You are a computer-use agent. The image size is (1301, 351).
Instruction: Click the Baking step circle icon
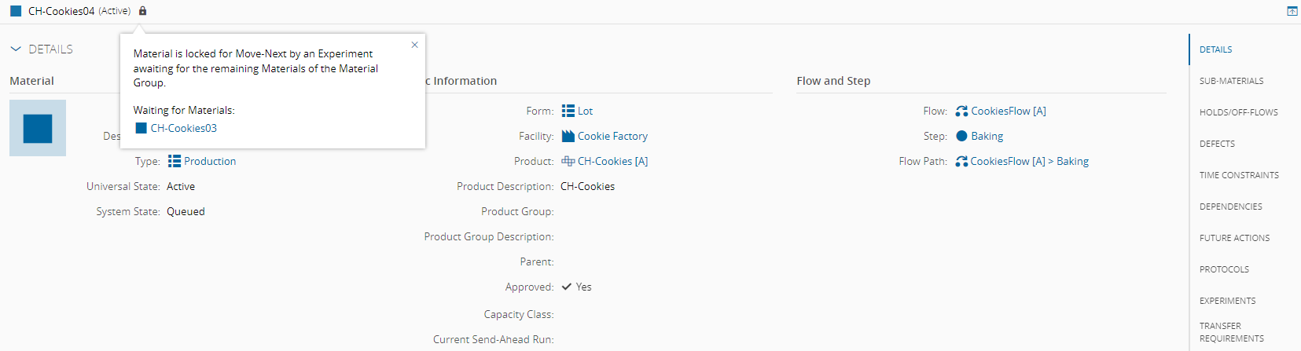click(x=961, y=136)
